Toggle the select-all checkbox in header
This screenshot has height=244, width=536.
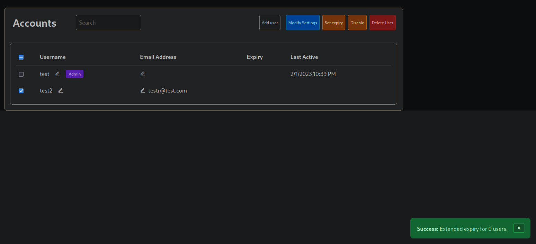(21, 57)
